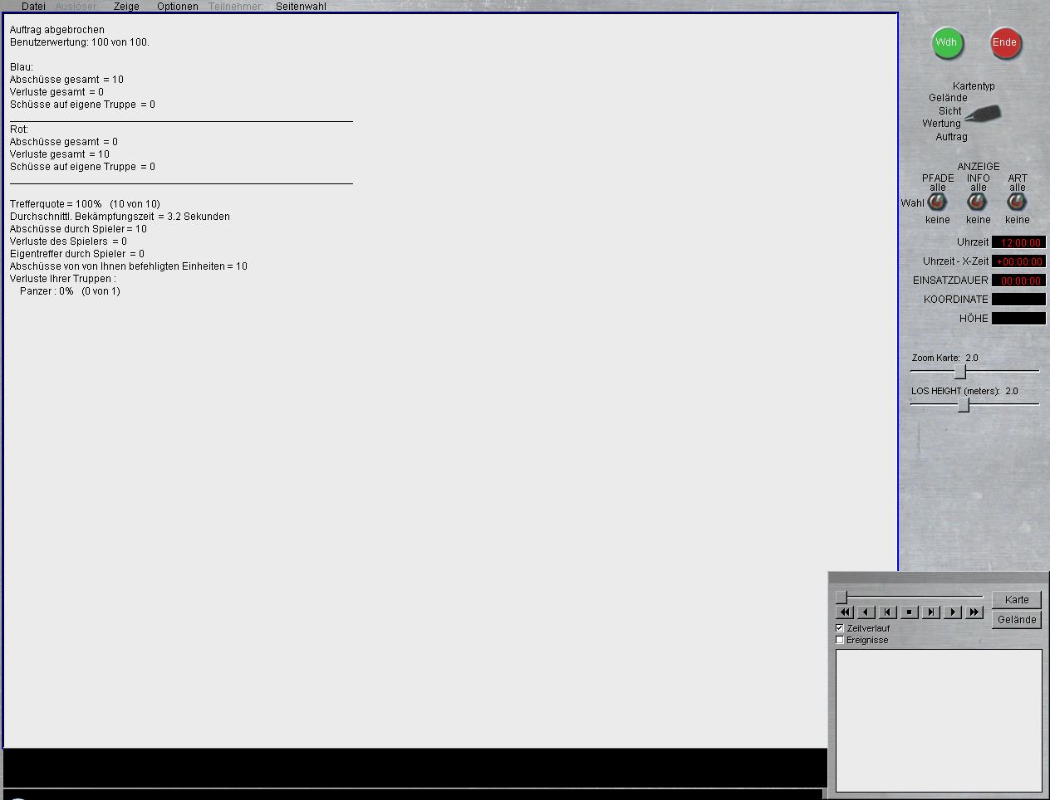Viewport: 1050px width, 800px height.
Task: Open the Optionen menu
Action: 177,7
